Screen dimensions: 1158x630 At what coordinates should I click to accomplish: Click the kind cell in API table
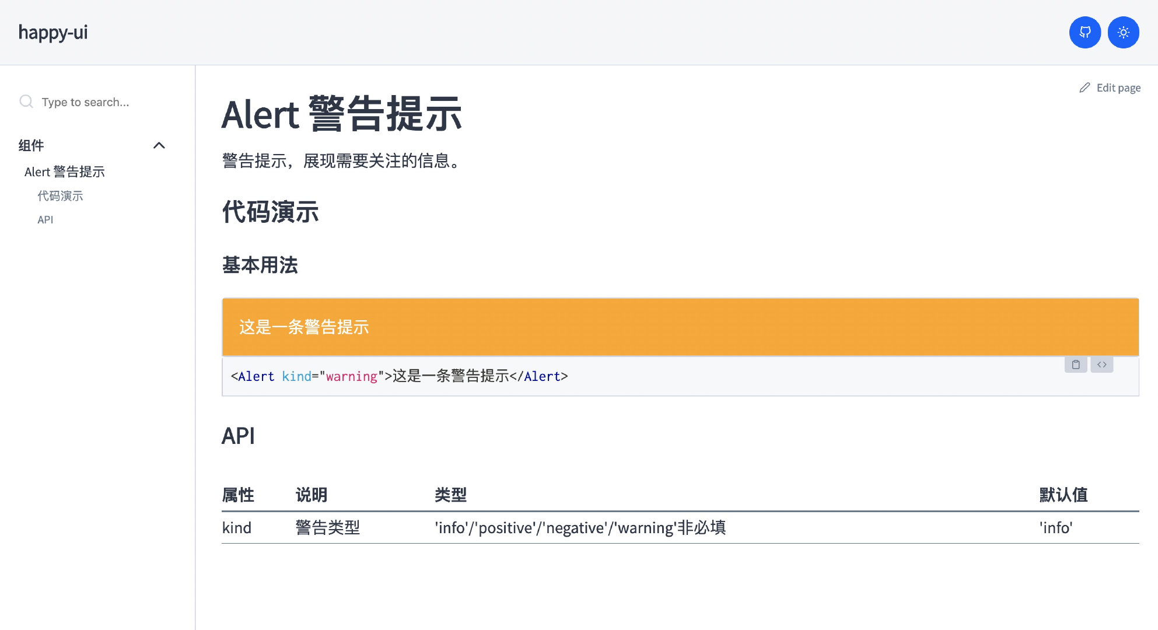coord(237,528)
